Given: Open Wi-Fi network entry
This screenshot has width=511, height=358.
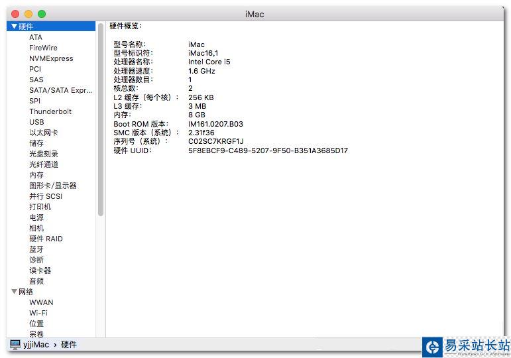Looking at the screenshot, I should [x=38, y=313].
